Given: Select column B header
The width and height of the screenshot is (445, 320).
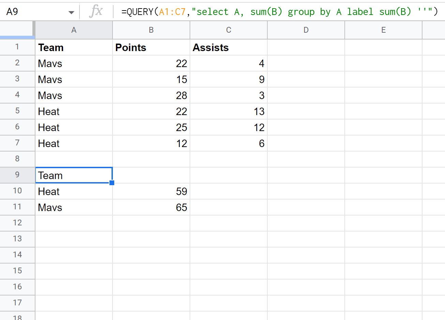Looking at the screenshot, I should tap(151, 30).
